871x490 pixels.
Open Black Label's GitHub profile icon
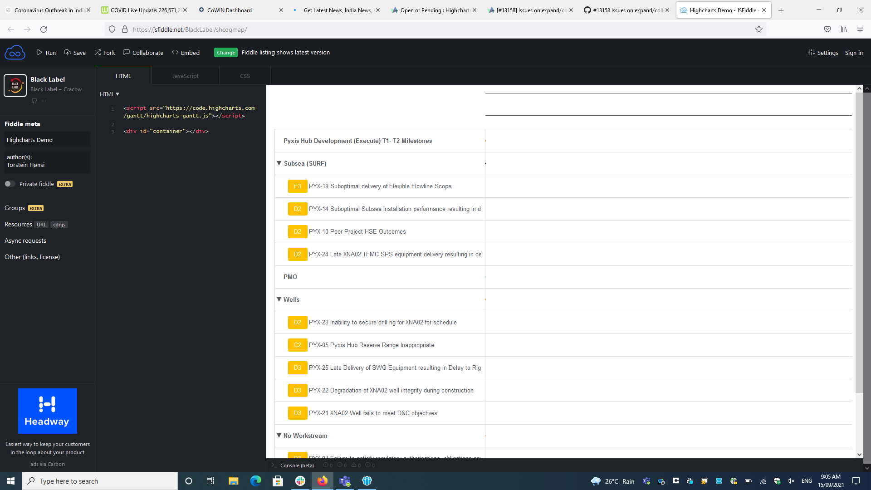pyautogui.click(x=34, y=101)
